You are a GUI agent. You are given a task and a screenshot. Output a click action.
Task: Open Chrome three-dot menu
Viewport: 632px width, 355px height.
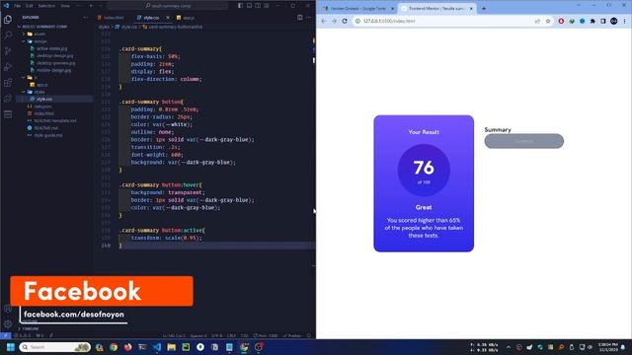pos(624,21)
